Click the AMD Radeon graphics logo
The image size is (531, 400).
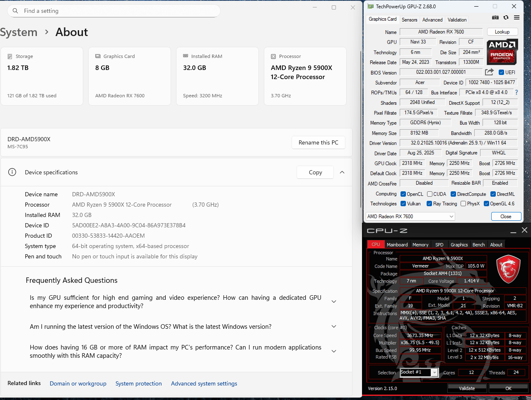(x=502, y=51)
